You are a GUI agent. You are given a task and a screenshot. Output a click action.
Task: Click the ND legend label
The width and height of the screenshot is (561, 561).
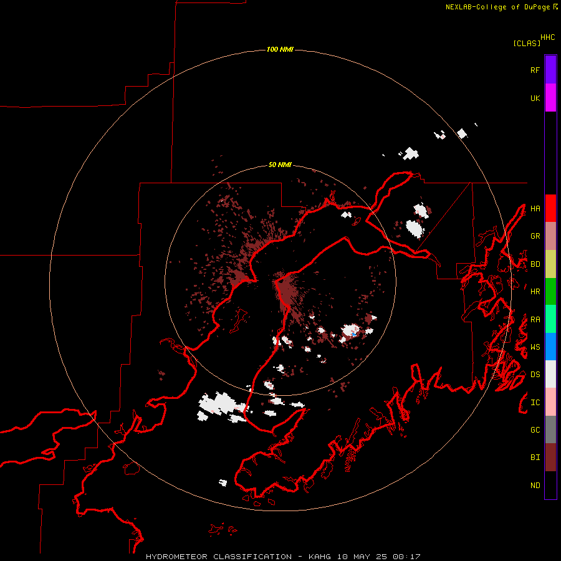coord(535,486)
